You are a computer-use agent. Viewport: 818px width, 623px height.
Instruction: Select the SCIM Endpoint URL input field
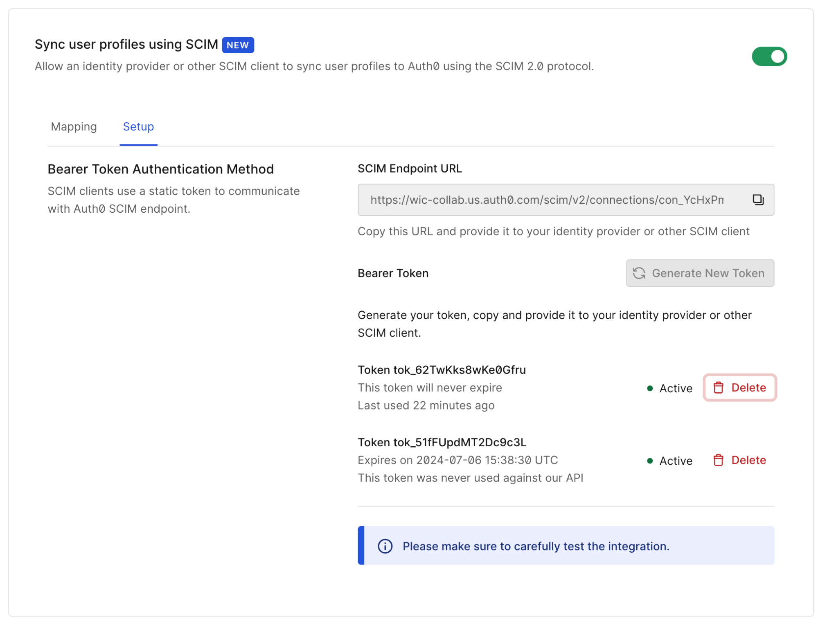544,200
